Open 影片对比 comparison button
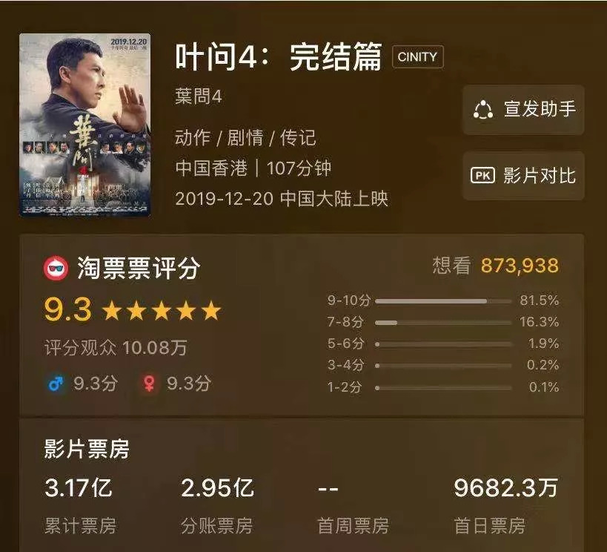 coord(523,176)
